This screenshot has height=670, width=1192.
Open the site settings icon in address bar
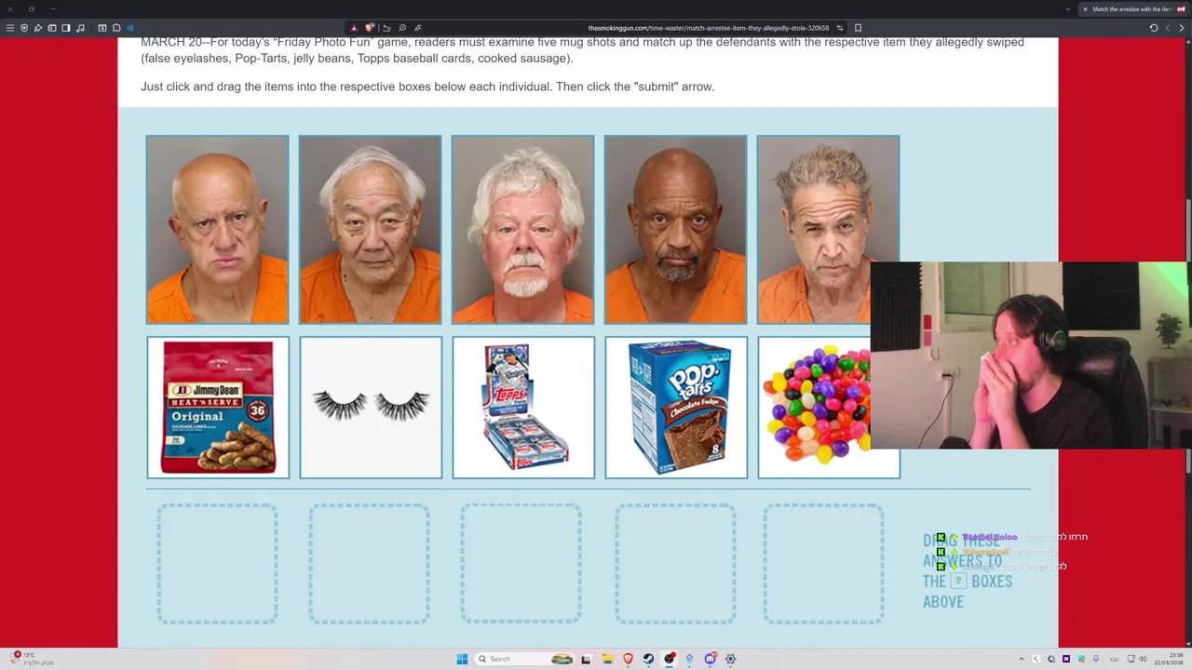click(x=840, y=28)
